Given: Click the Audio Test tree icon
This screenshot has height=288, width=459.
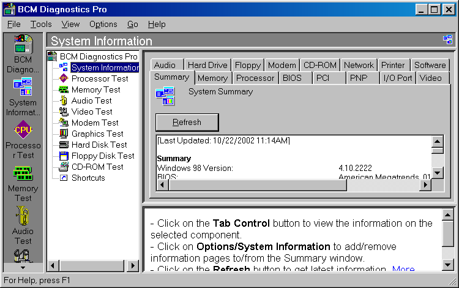Looking at the screenshot, I should point(64,100).
